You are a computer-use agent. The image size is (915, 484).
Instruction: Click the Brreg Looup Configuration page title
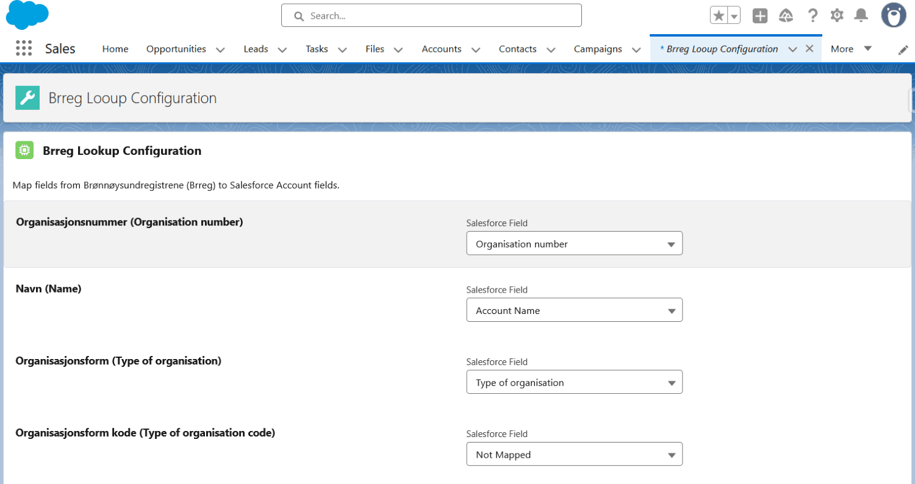click(x=132, y=98)
